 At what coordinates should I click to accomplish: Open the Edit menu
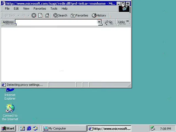point(16,9)
